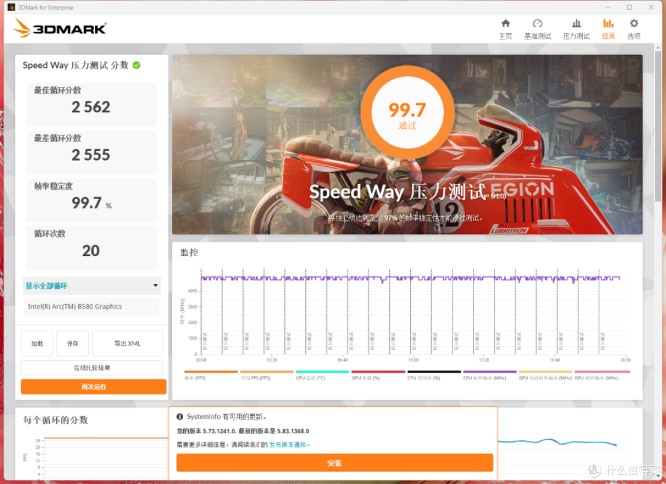Click Intel(R) Arc(TM) B580 Graphics field

tap(92, 306)
